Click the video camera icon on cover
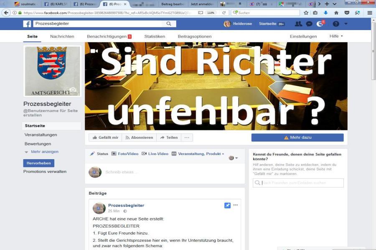Screen dimensions: 376x250 point(94,51)
